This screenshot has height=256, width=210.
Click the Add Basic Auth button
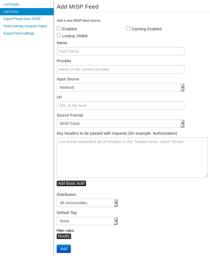(x=71, y=183)
